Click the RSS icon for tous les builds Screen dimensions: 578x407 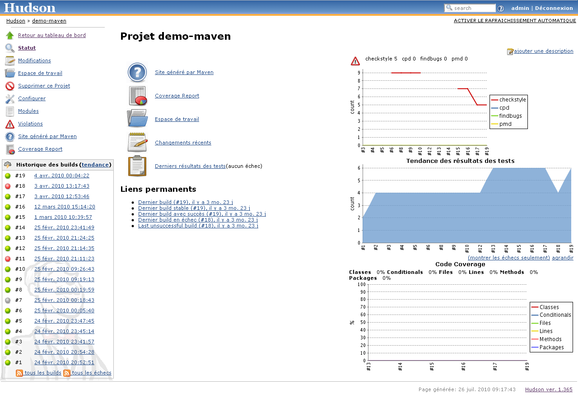19,373
